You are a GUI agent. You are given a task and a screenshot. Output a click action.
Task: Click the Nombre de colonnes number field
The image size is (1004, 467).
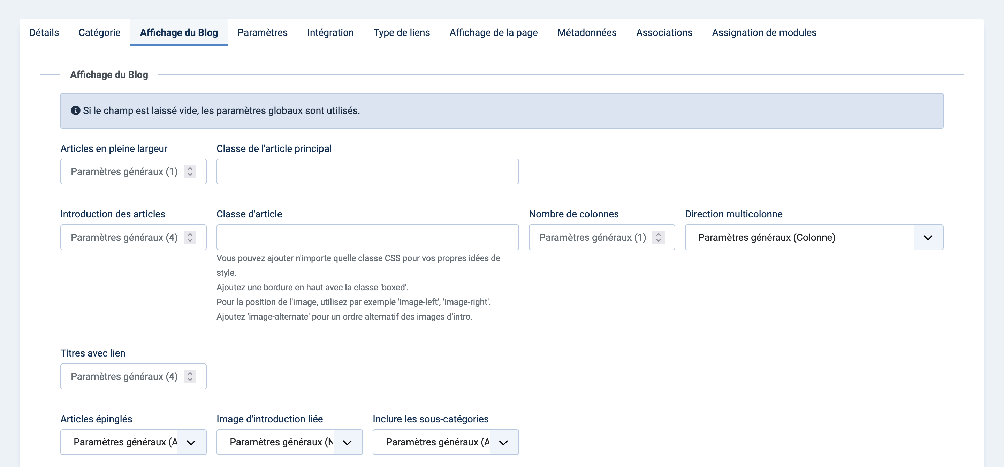tap(602, 237)
